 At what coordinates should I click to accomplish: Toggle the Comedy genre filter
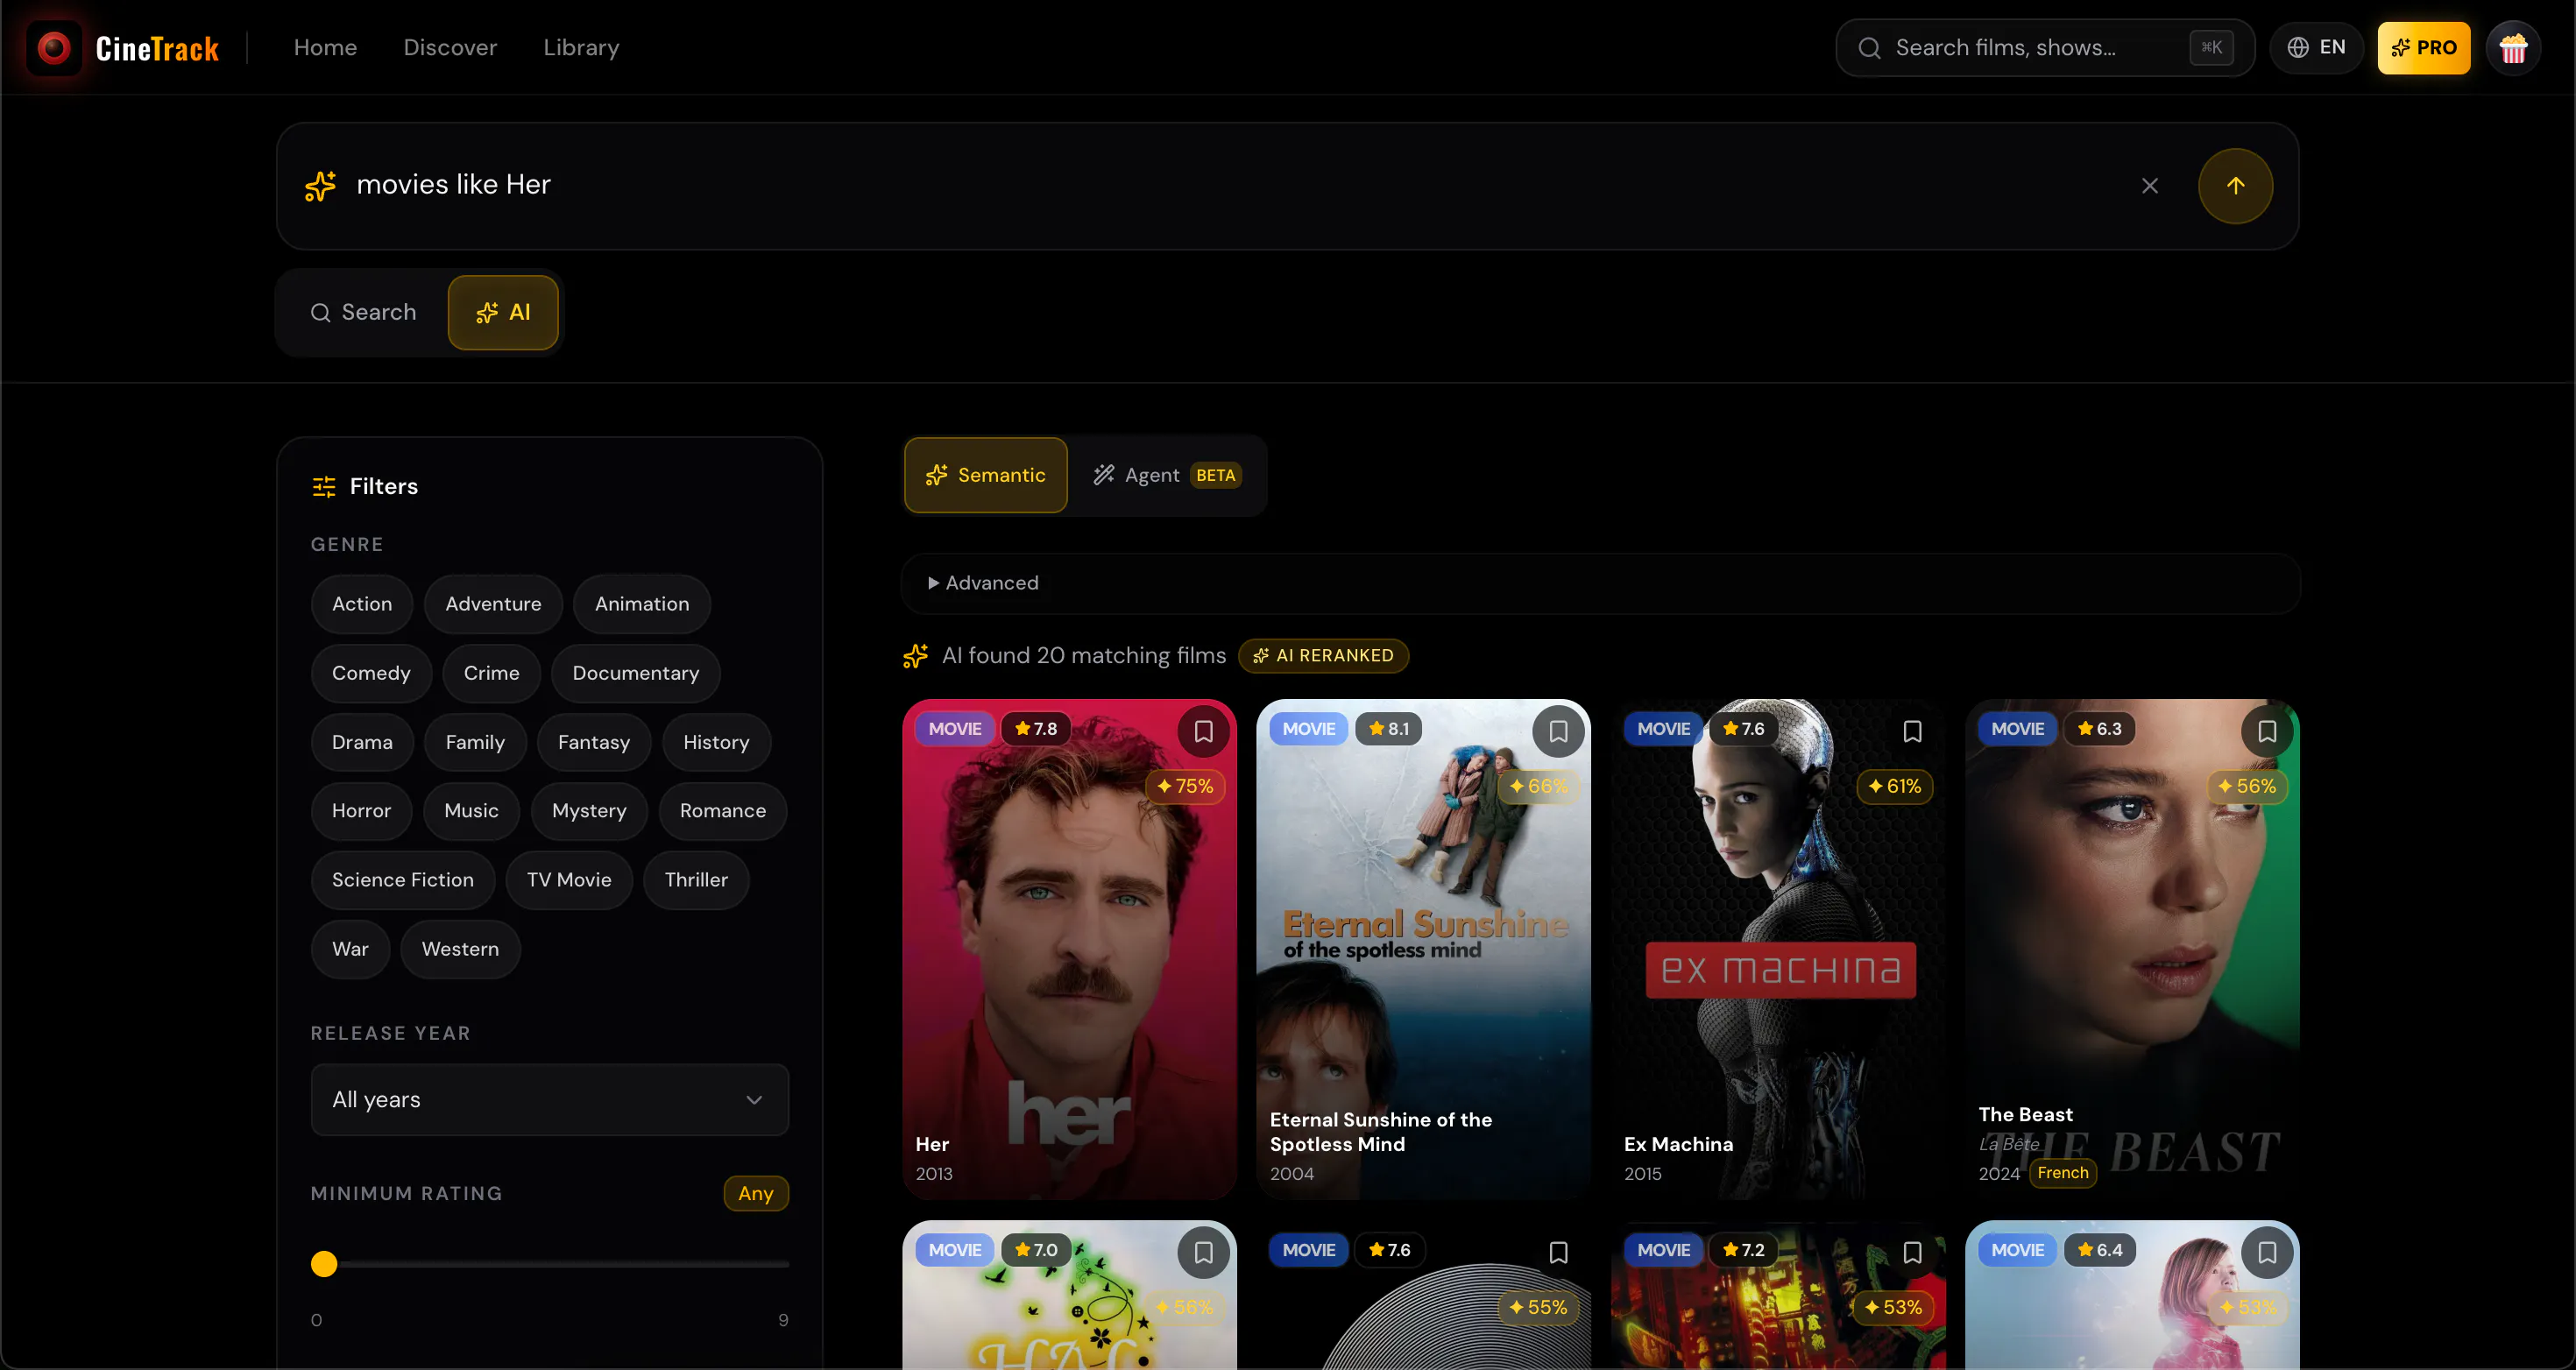coord(371,673)
